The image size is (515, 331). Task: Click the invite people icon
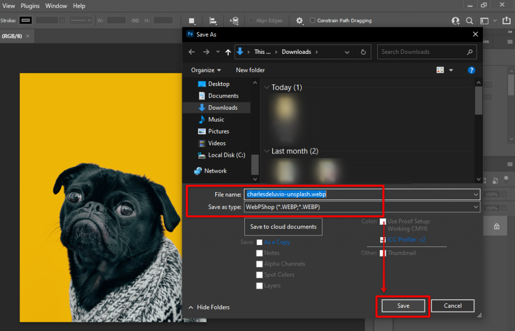coord(455,21)
